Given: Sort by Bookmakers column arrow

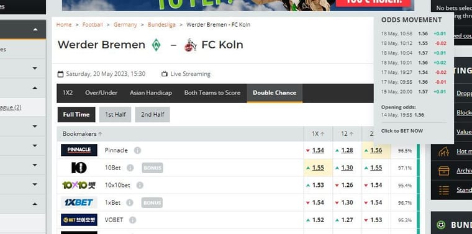Looking at the screenshot, I should [100, 134].
